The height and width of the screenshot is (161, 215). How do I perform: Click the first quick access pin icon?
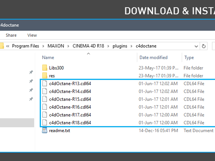tap(31, 72)
